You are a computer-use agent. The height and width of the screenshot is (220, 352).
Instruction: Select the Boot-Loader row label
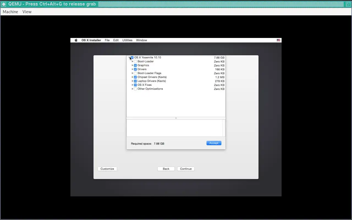[146, 62]
